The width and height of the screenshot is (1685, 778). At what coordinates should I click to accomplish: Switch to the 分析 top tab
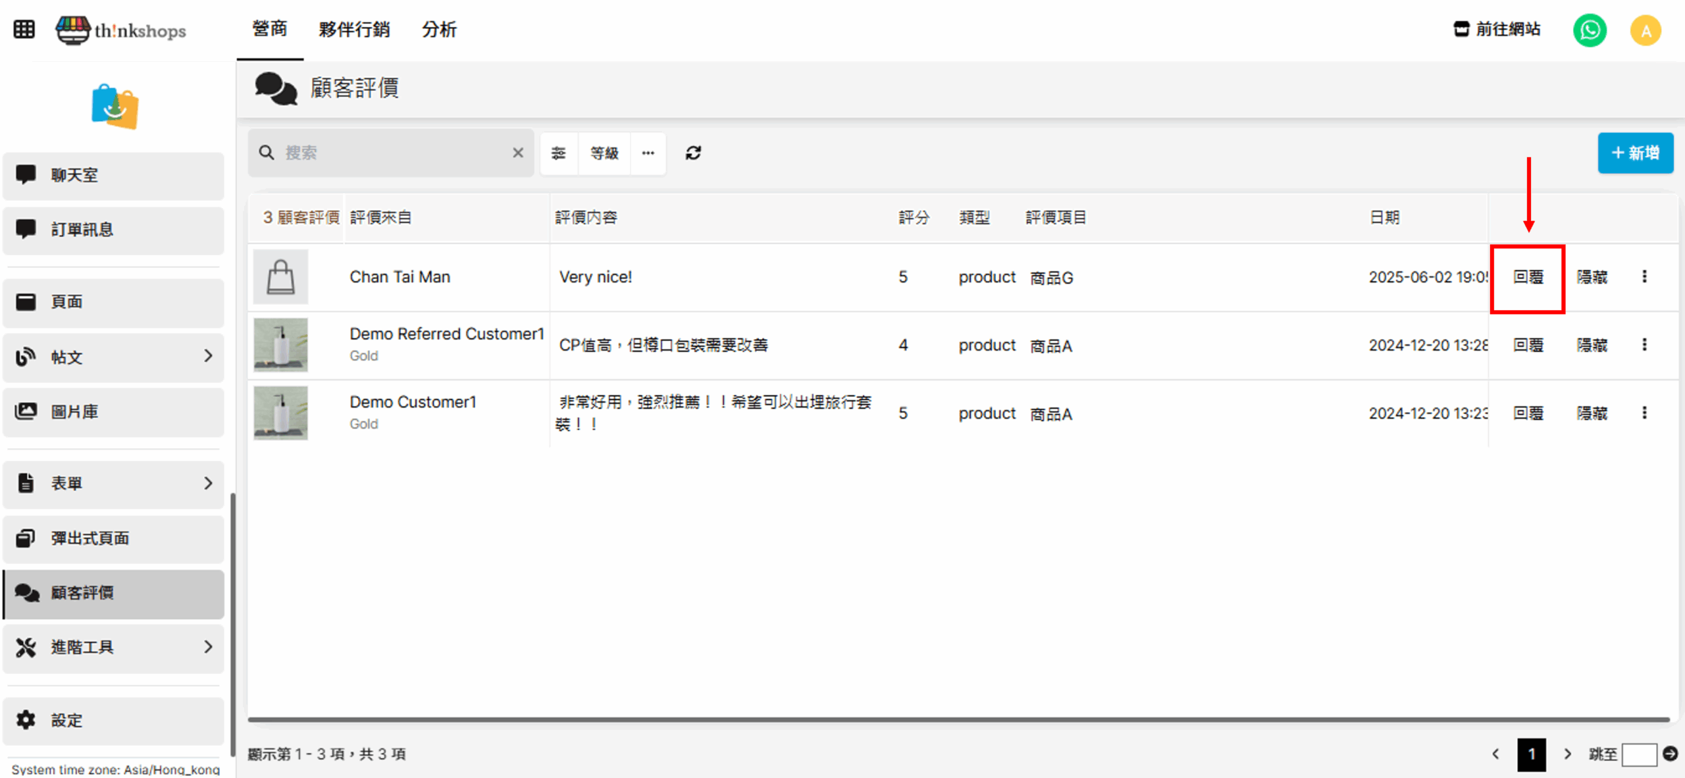click(439, 30)
